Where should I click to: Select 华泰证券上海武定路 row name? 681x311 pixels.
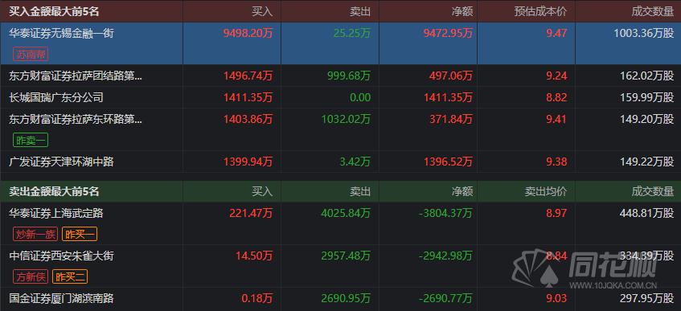(56, 213)
